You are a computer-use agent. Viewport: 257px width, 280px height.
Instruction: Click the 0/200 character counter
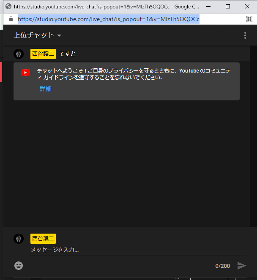point(222,266)
